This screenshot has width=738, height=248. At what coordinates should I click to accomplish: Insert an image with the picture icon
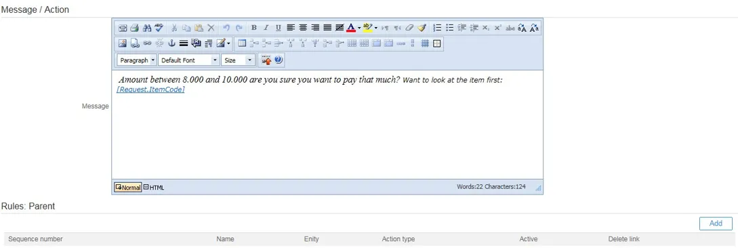pyautogui.click(x=123, y=43)
